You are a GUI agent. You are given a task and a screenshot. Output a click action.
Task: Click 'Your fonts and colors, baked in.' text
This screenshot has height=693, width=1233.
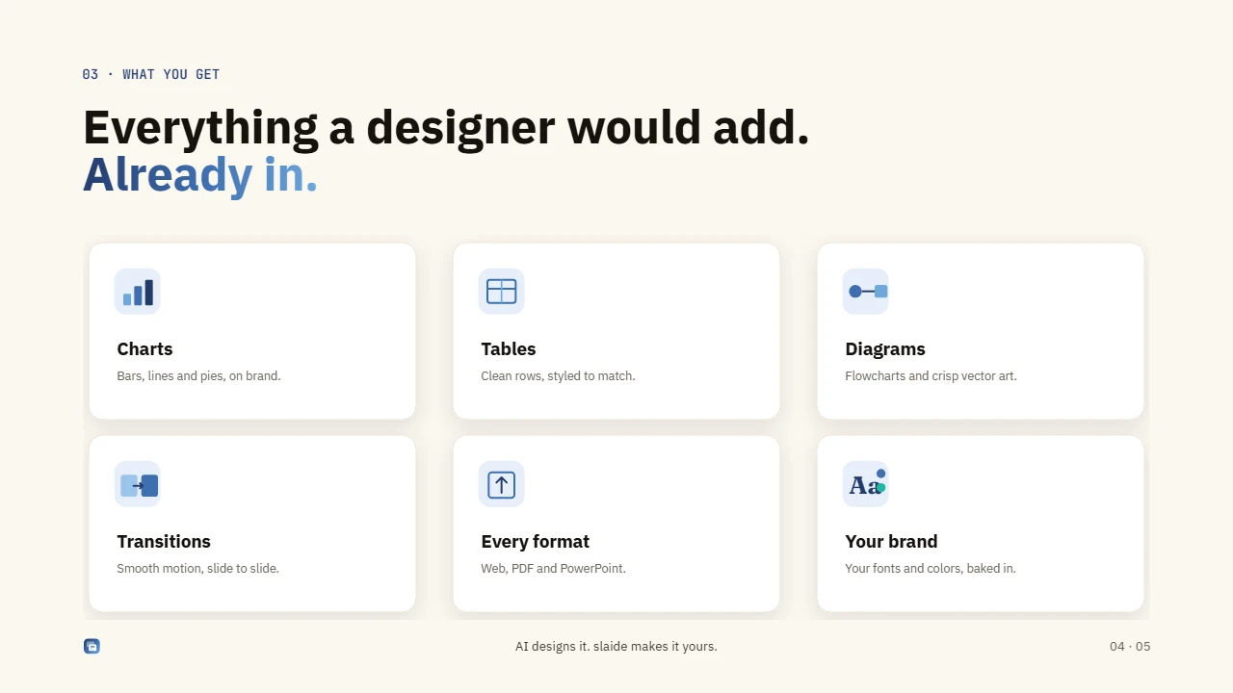pyautogui.click(x=930, y=568)
